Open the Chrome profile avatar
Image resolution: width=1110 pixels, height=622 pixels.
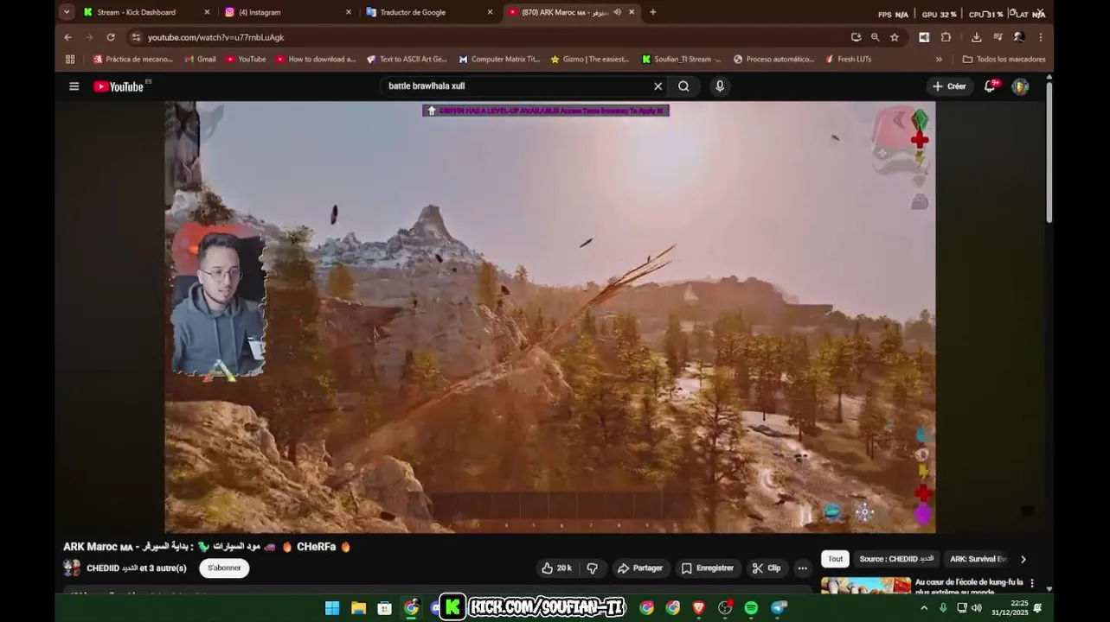(x=1019, y=37)
